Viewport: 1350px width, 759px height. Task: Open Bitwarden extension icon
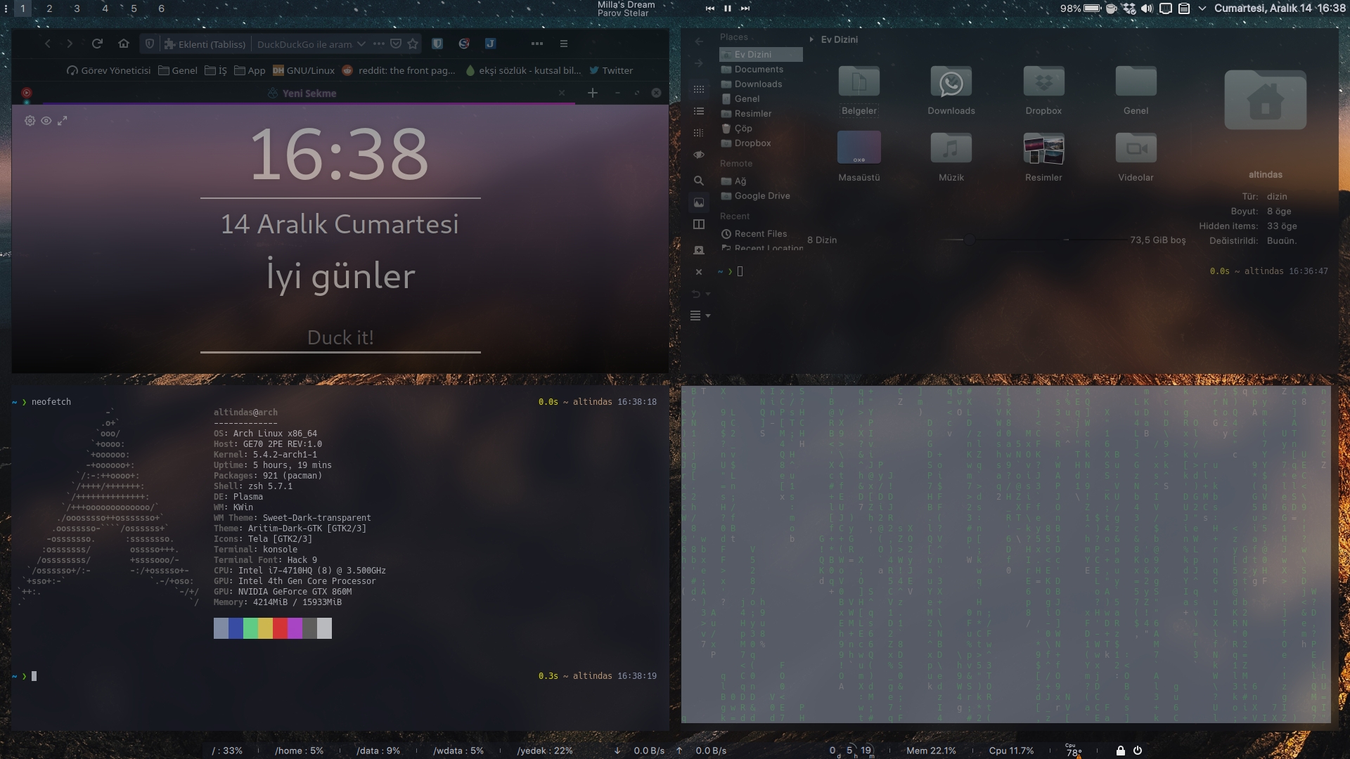[x=437, y=44]
